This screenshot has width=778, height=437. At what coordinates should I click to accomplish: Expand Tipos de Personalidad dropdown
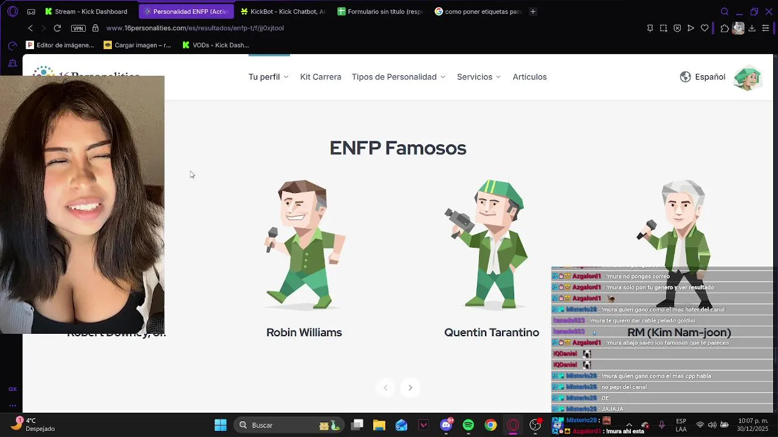click(x=398, y=77)
